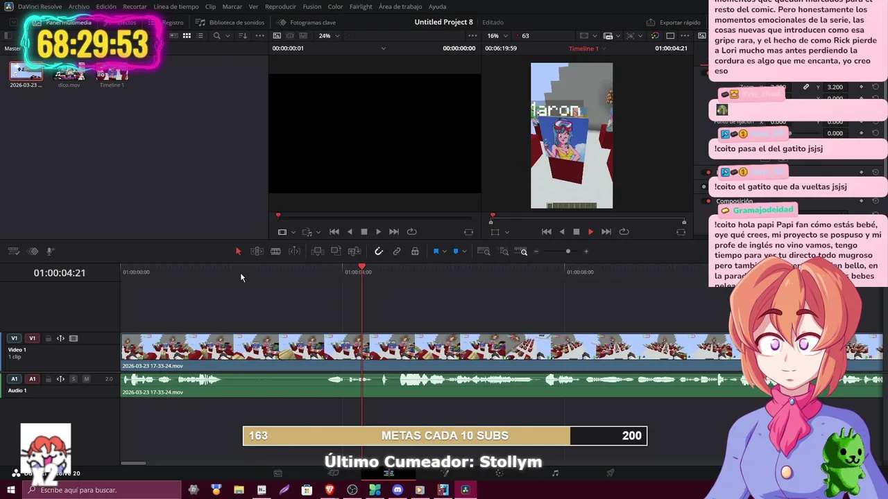Open the Biblioteca de sonidos panel
The image size is (888, 499).
[230, 22]
